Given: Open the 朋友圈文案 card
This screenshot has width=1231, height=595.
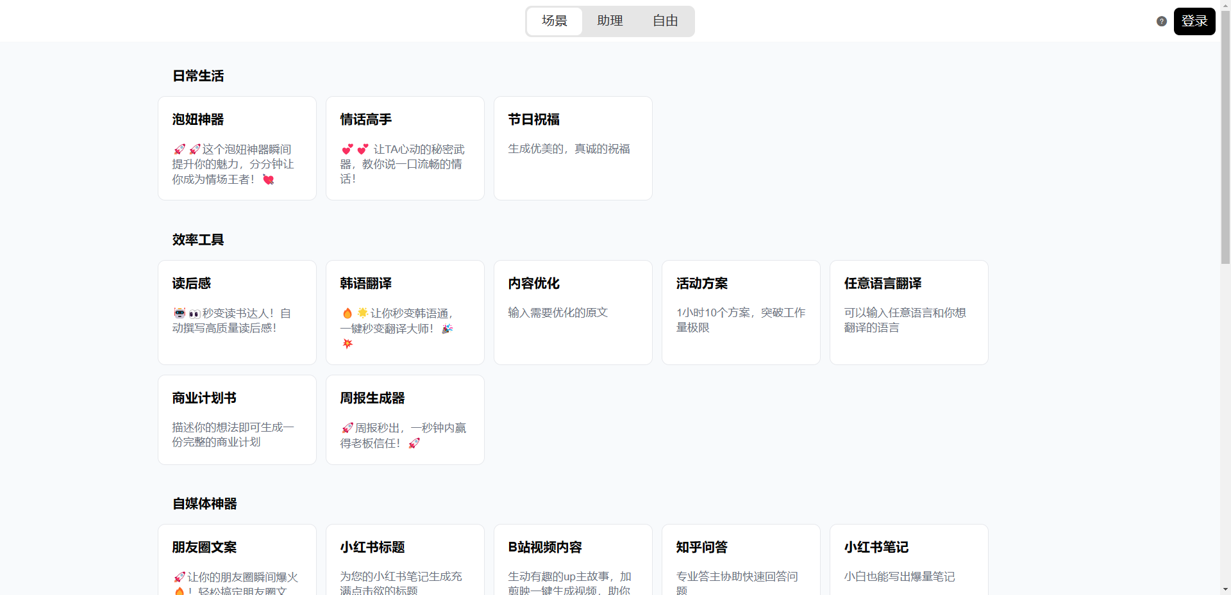Looking at the screenshot, I should point(237,560).
